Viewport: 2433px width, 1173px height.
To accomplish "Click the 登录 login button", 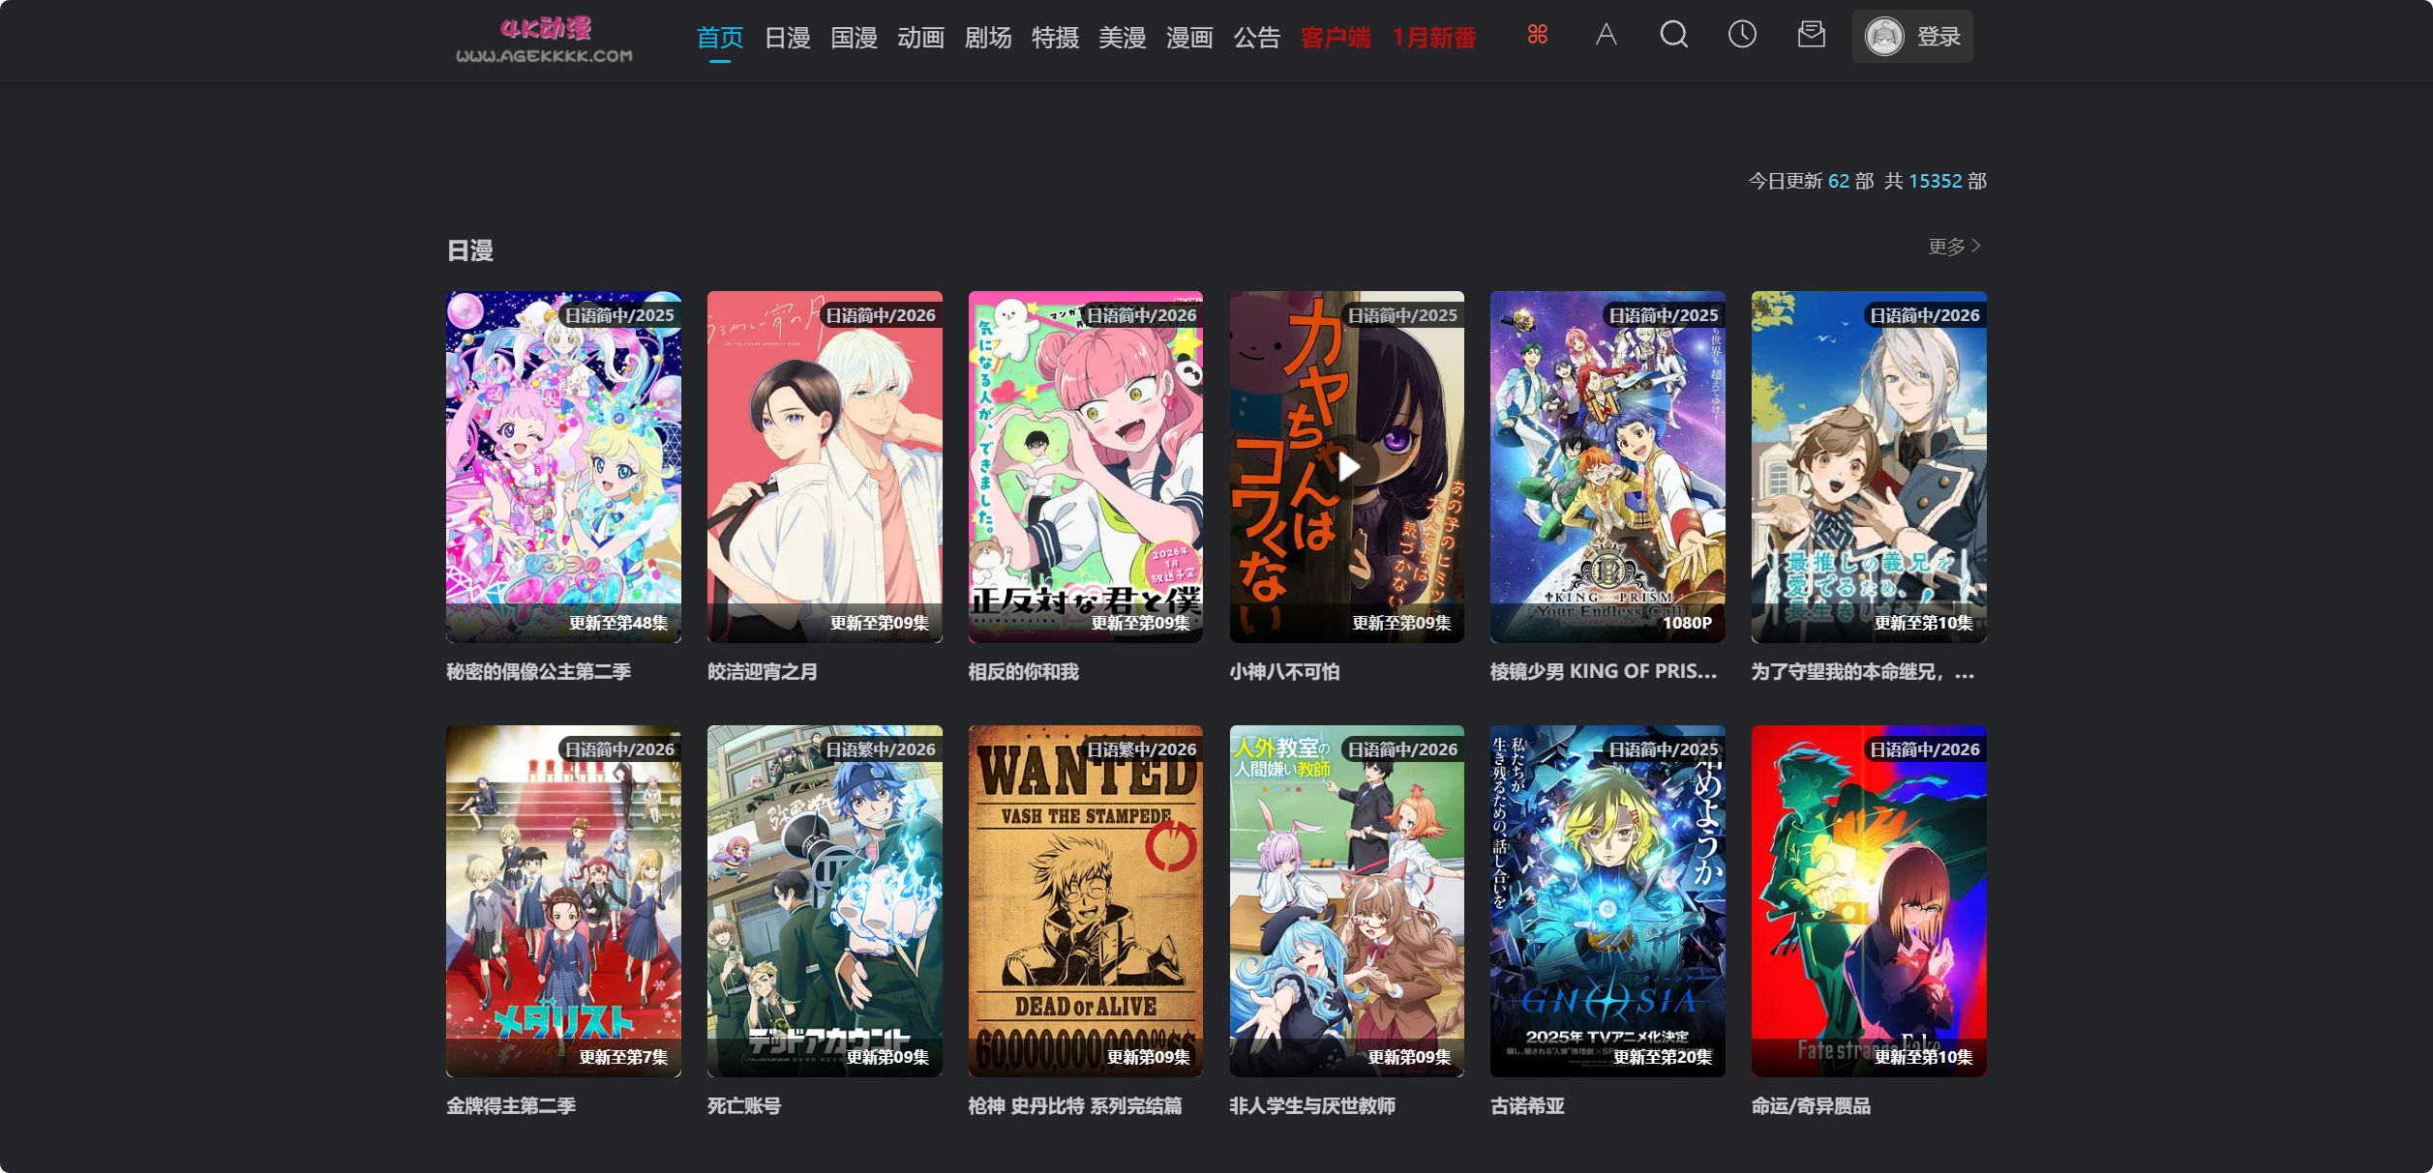I will pos(1939,36).
